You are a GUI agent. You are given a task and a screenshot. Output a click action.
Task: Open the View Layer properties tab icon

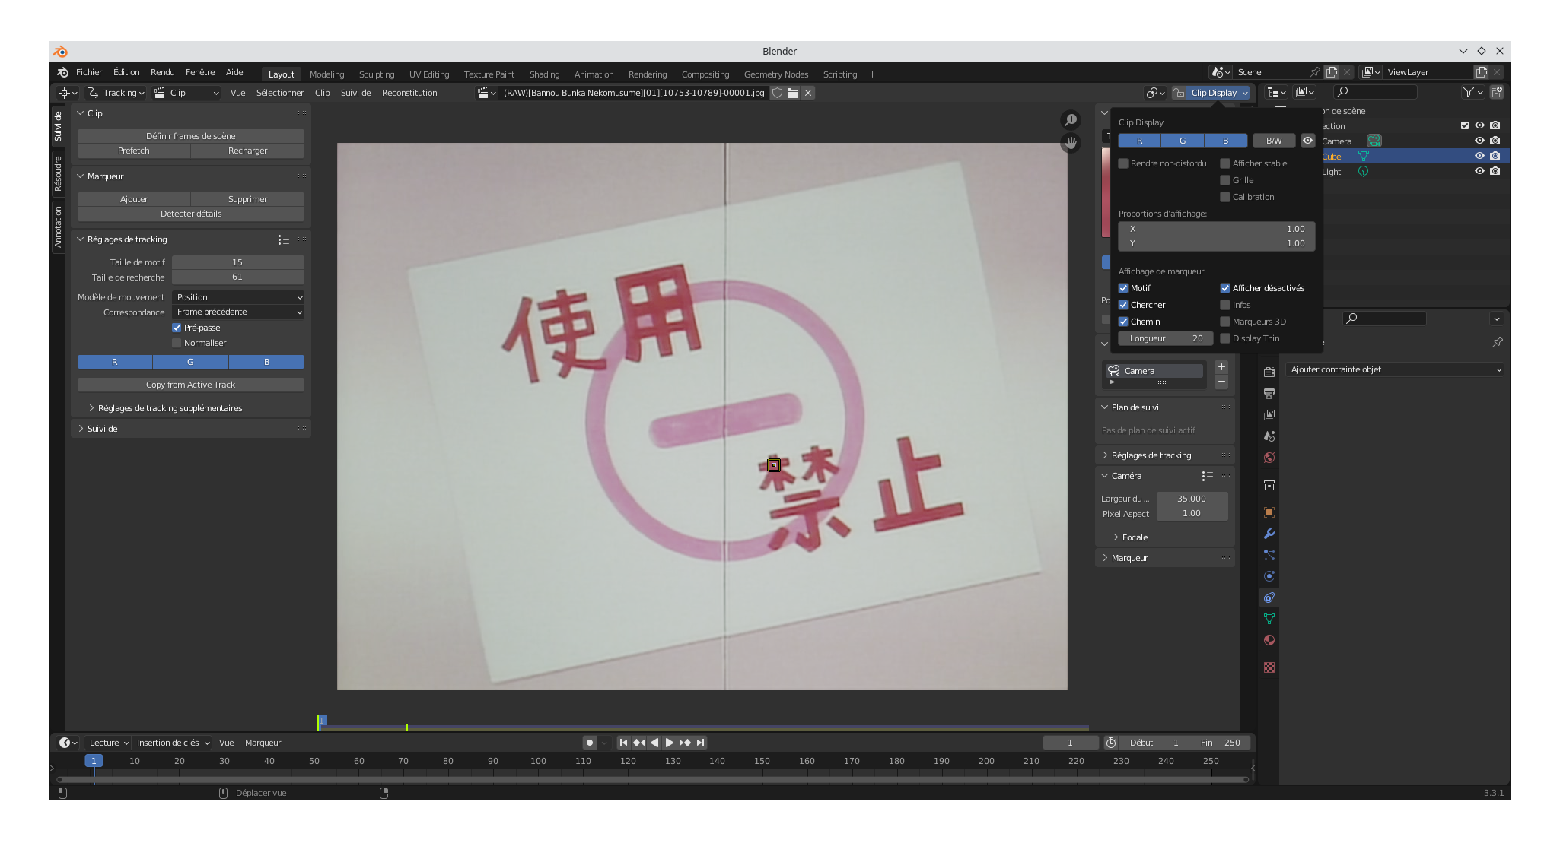coord(1269,414)
